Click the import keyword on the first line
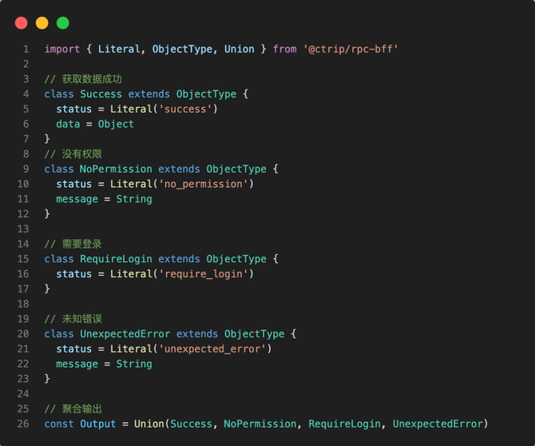535x446 pixels. coord(62,49)
